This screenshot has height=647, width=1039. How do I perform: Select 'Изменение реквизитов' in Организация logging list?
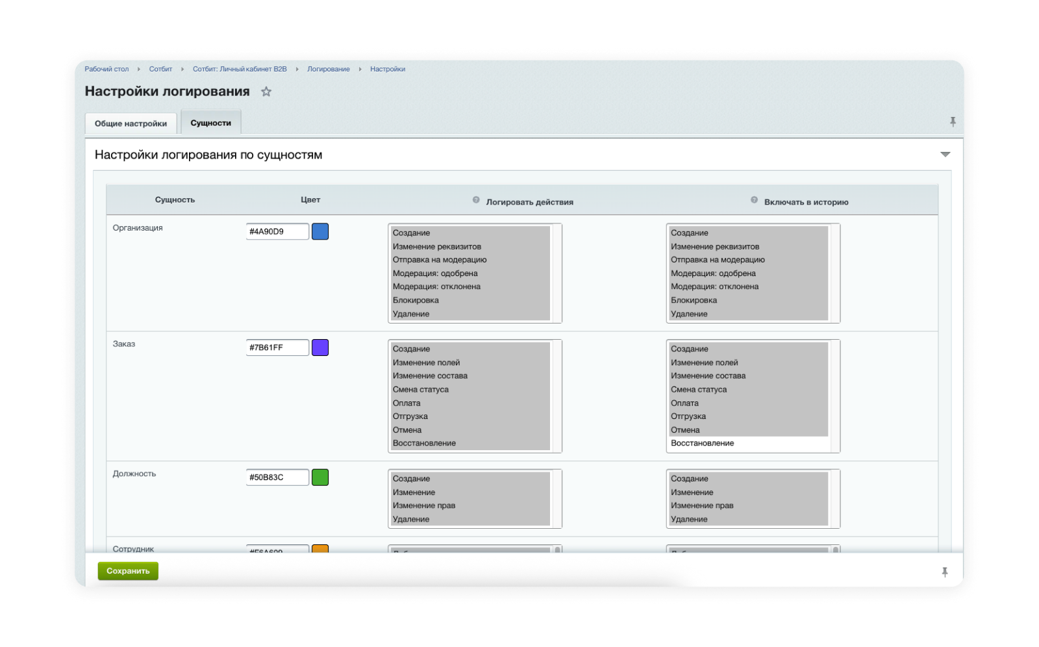point(470,247)
